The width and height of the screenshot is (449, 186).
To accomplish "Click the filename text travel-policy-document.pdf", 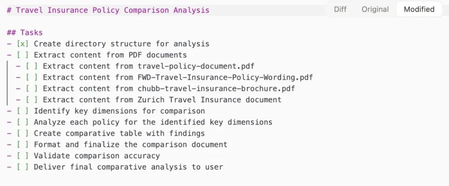I will (196, 66).
